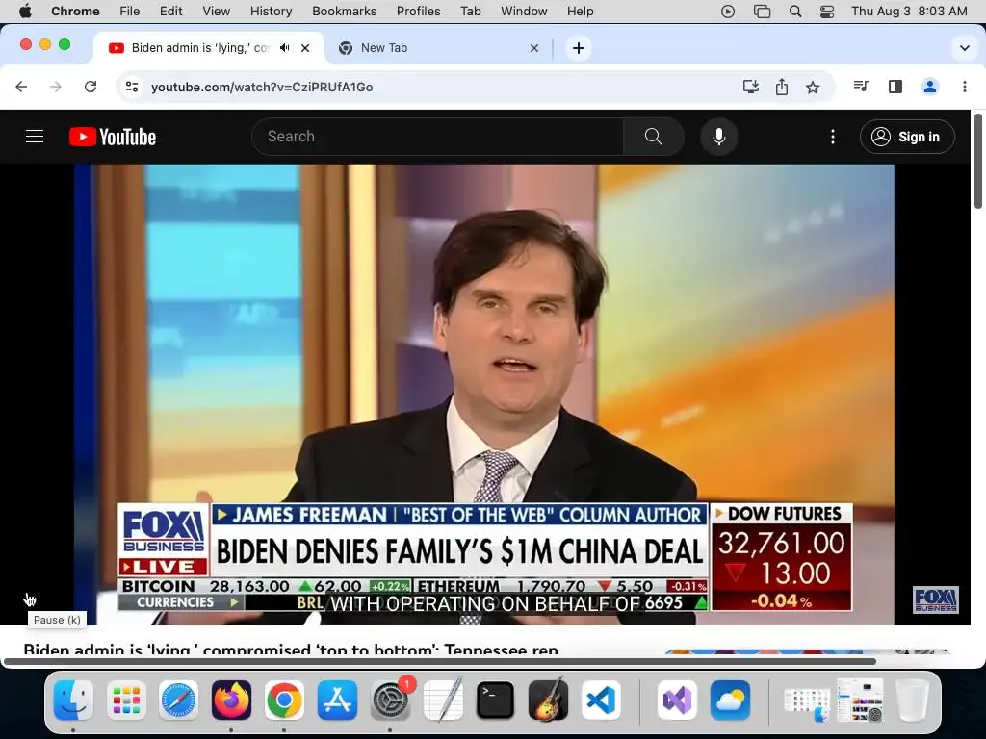Image resolution: width=986 pixels, height=739 pixels.
Task: Open the View menu
Action: pyautogui.click(x=217, y=11)
